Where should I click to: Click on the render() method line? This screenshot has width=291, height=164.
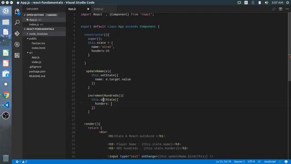(x=92, y=124)
